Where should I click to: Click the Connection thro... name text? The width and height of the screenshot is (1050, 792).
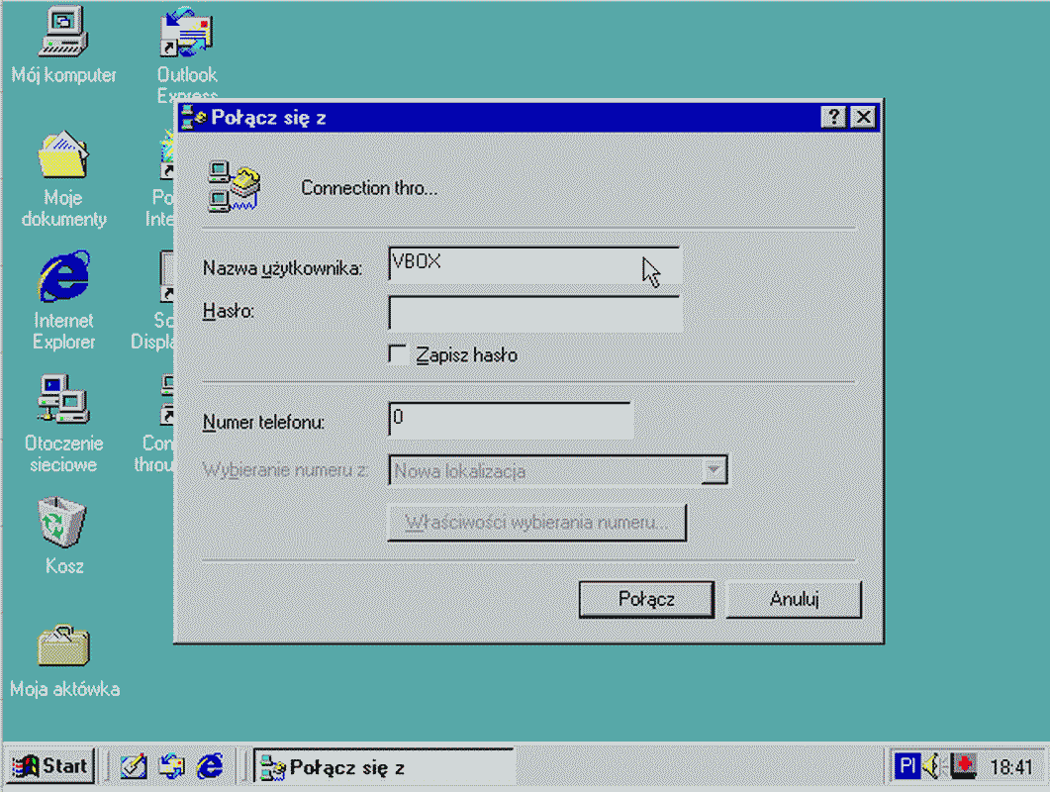(x=369, y=188)
